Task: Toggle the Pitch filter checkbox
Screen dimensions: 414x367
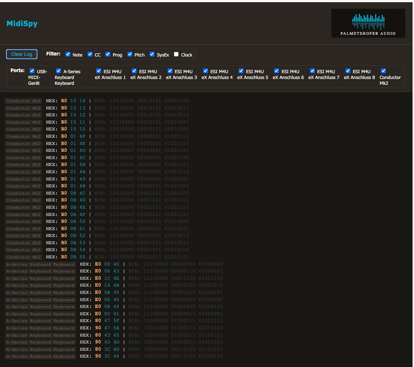Action: (x=130, y=54)
